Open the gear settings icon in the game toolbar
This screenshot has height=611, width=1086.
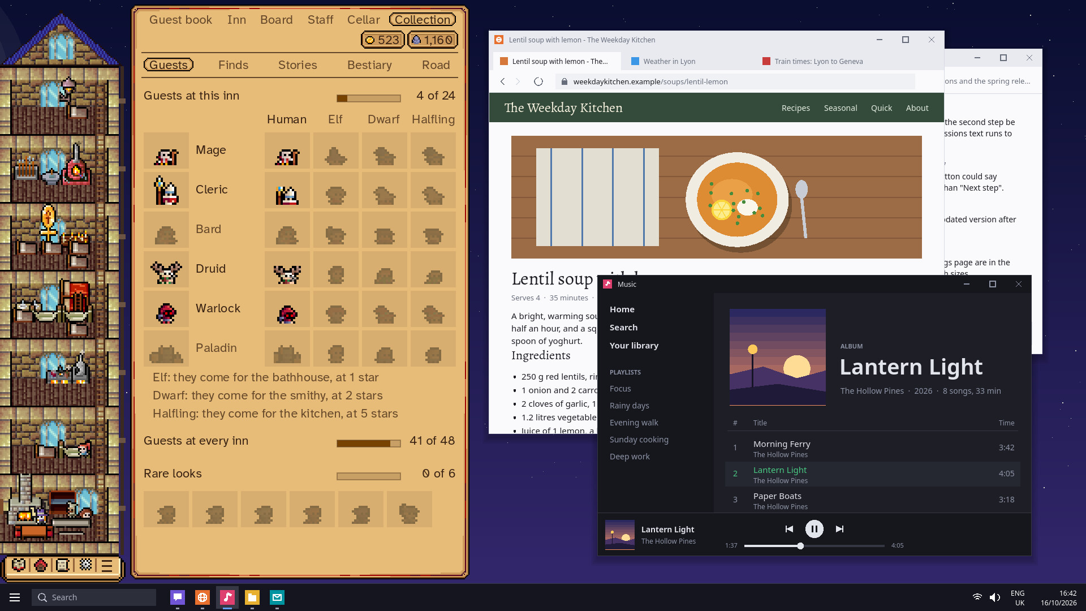pyautogui.click(x=85, y=565)
